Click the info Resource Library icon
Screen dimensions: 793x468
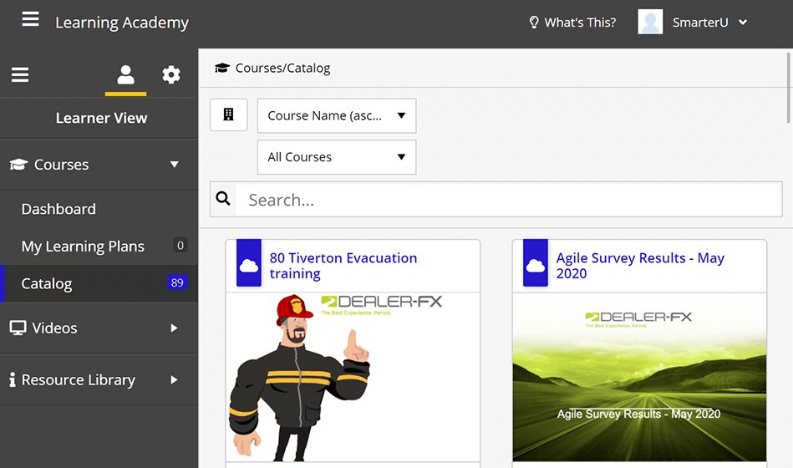click(13, 379)
